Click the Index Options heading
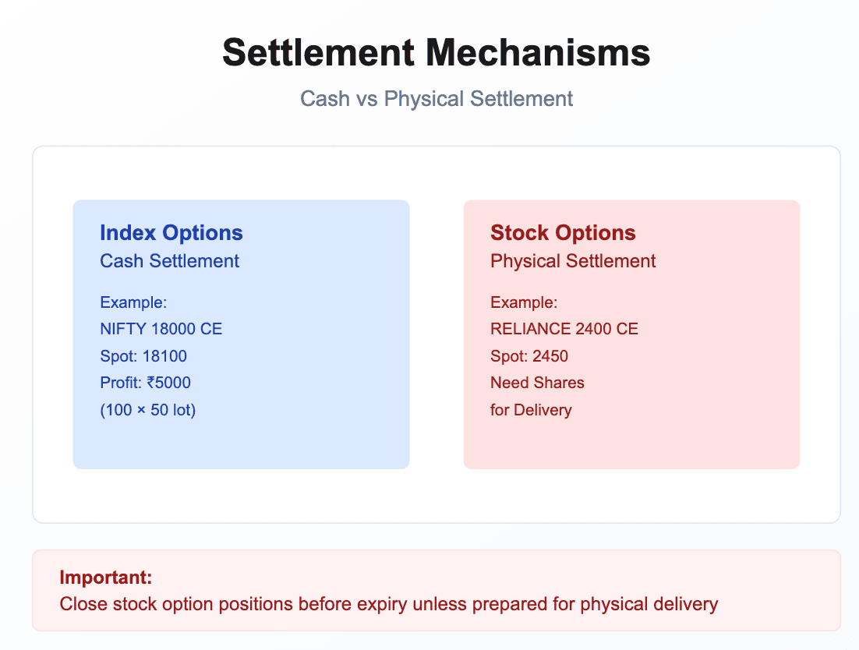859x650 pixels. point(171,233)
